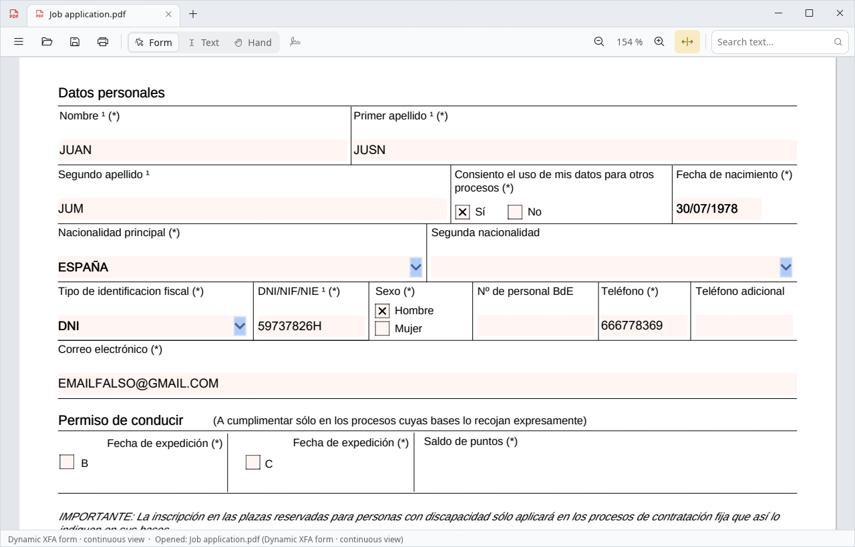Activate the Hand tool
Screen dimensions: 855x547
click(253, 43)
